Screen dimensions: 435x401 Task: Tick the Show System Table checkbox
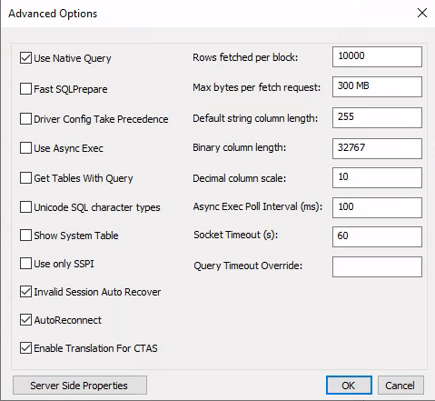tap(25, 236)
